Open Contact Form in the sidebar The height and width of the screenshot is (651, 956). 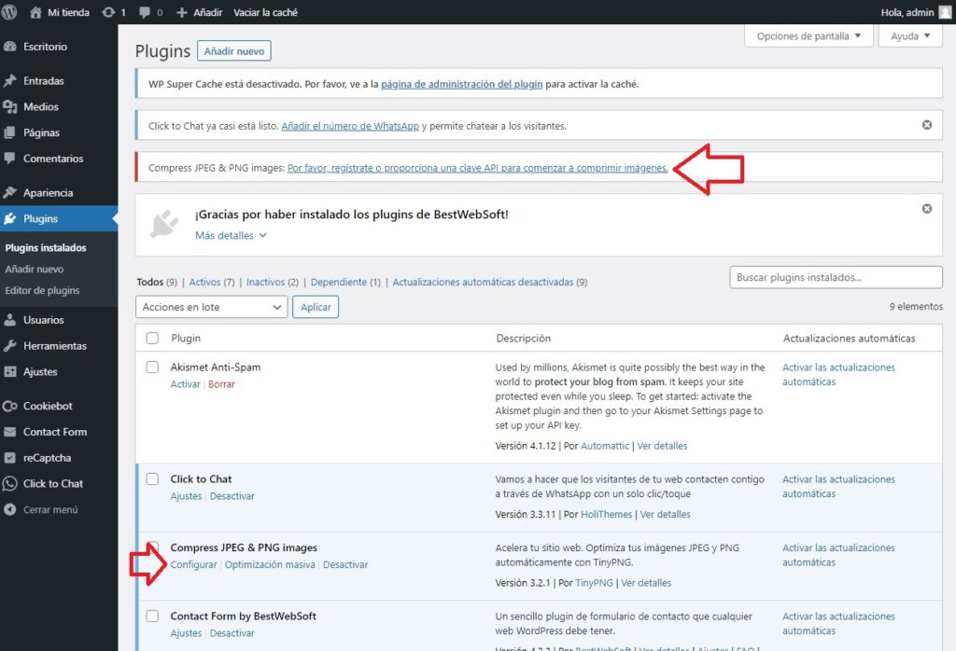click(55, 432)
